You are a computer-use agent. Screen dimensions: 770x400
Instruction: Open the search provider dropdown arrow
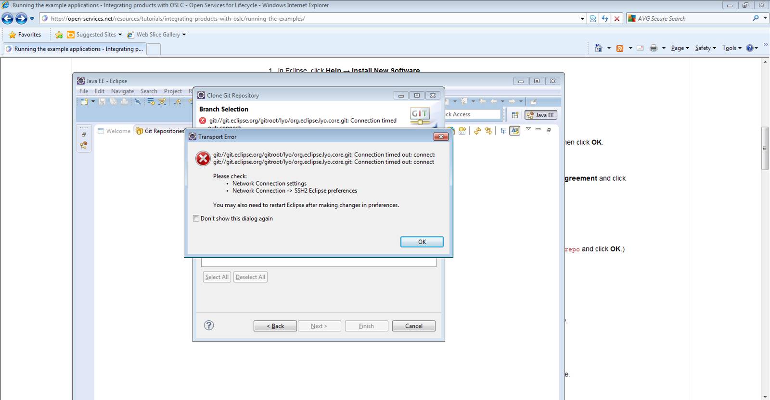(x=765, y=18)
